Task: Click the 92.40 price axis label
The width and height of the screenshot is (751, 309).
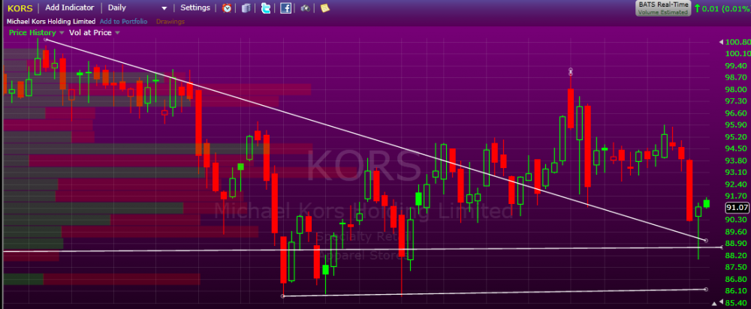Action: (737, 184)
